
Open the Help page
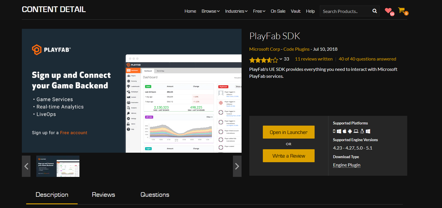(x=310, y=11)
